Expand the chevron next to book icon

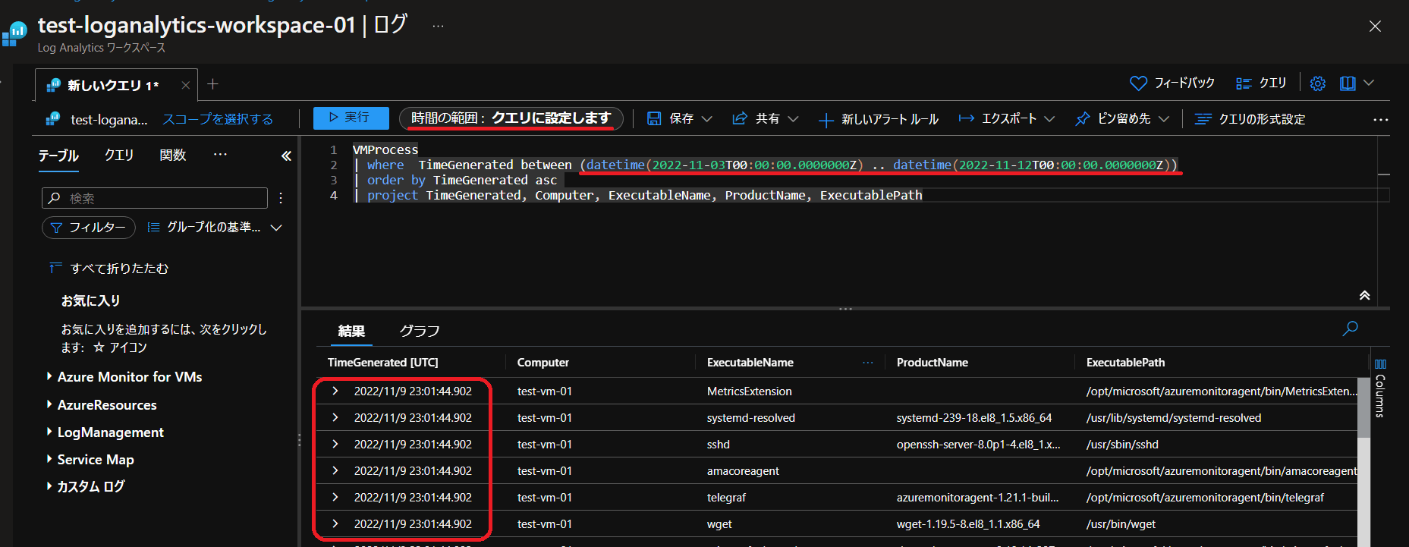click(x=1369, y=83)
